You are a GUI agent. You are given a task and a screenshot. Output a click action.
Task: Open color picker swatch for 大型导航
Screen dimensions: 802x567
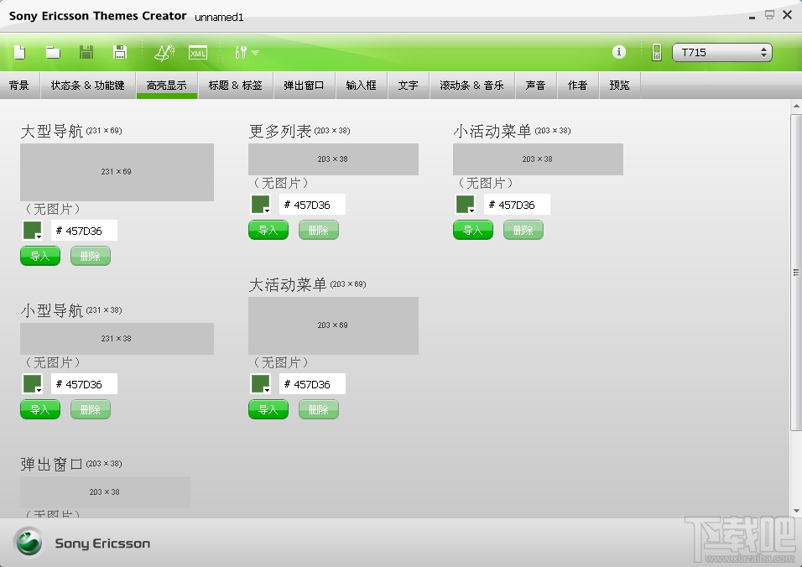[33, 230]
